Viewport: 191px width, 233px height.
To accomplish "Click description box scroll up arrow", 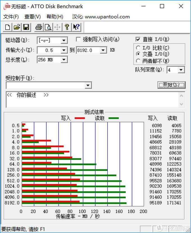I will (181, 96).
